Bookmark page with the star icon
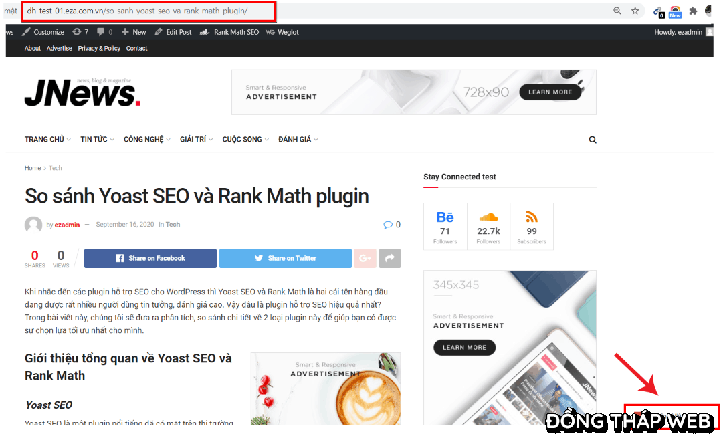 (635, 11)
